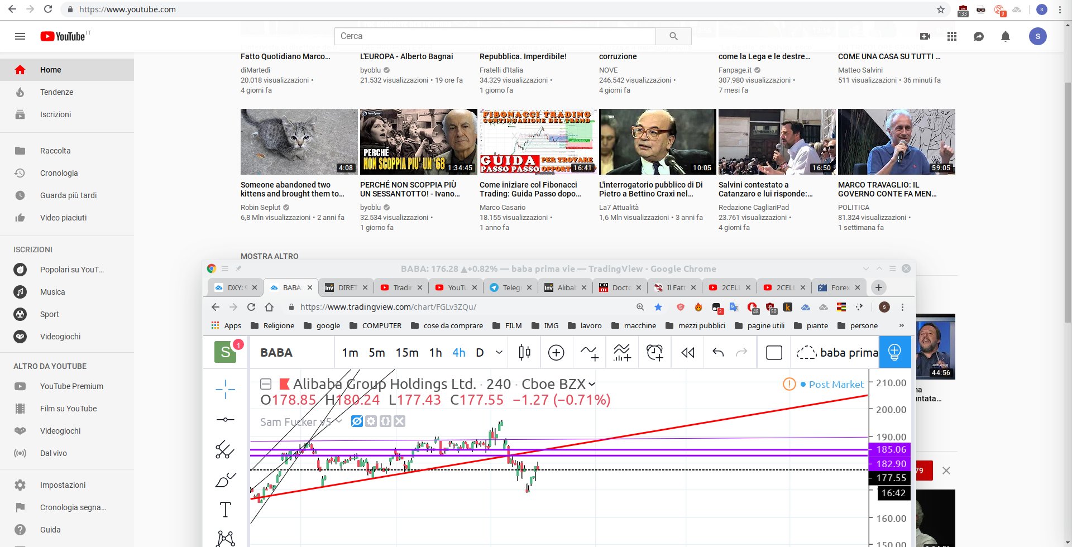Open the YouTube account avatar menu
The image size is (1072, 547).
click(1038, 36)
